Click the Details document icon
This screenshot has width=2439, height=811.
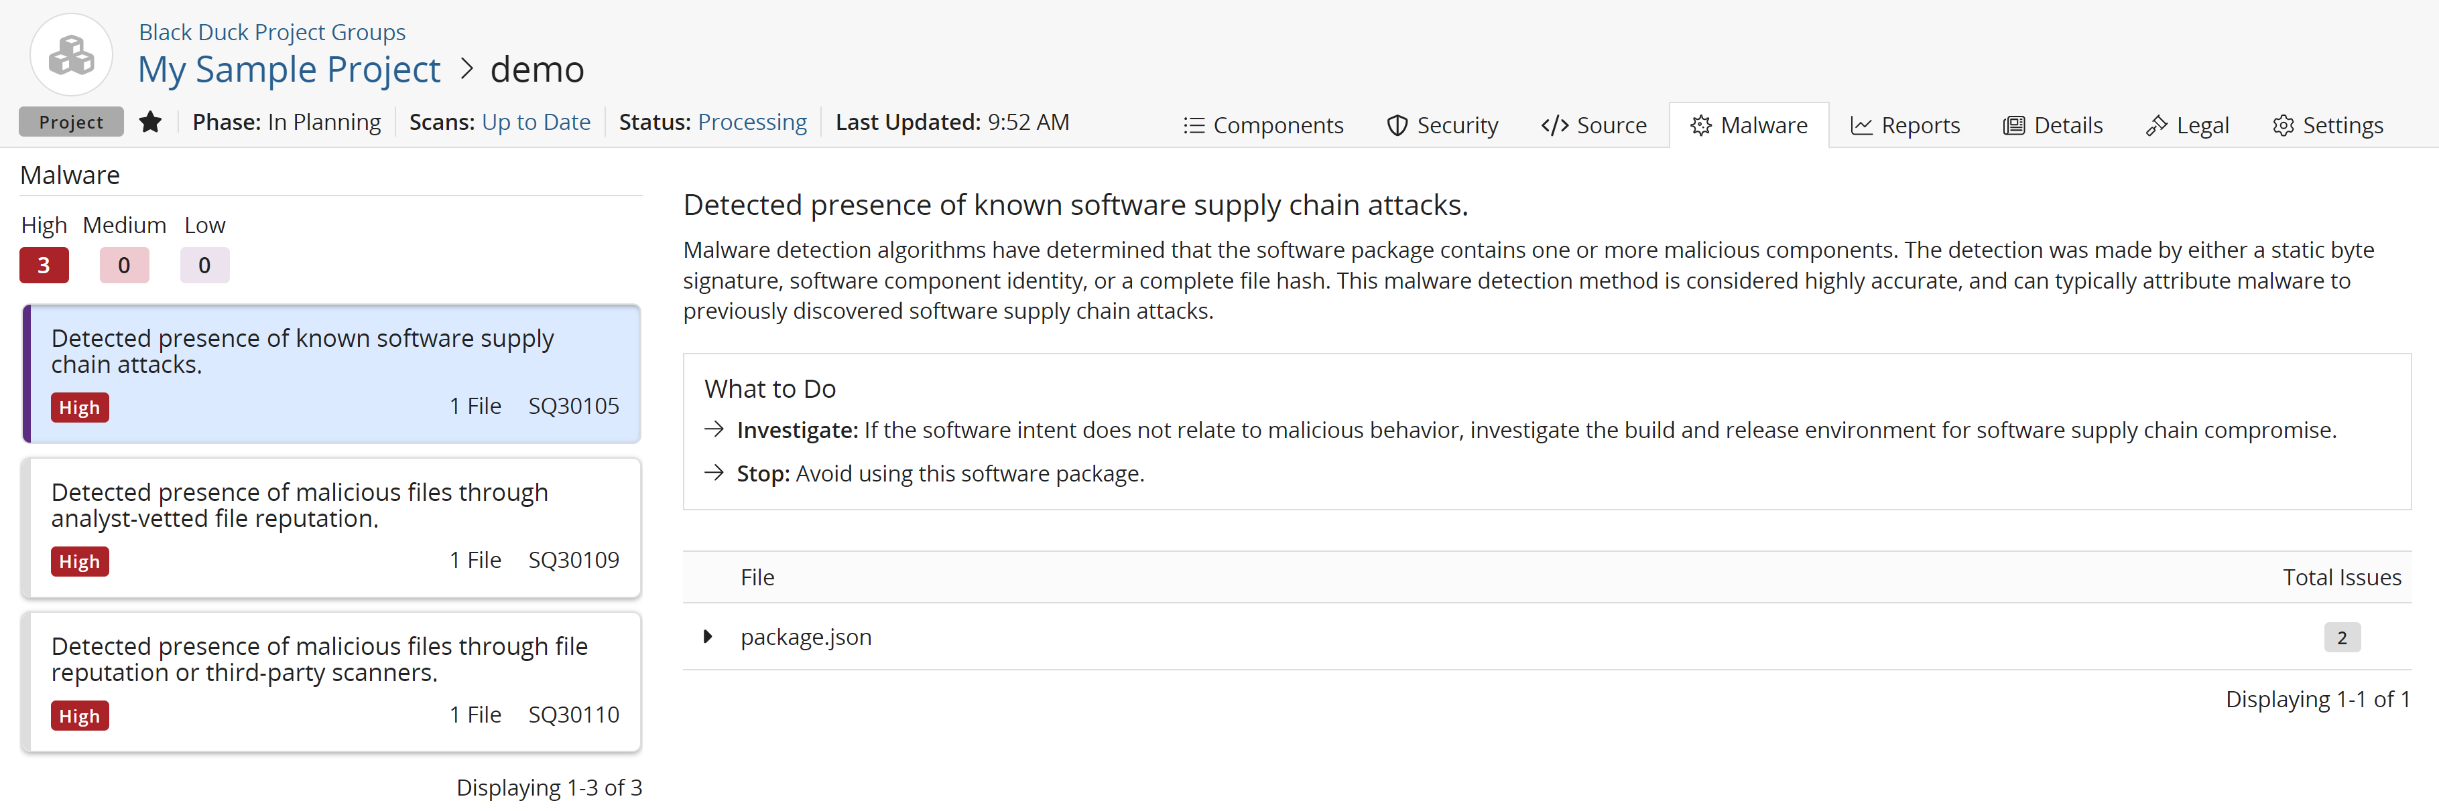click(2014, 125)
